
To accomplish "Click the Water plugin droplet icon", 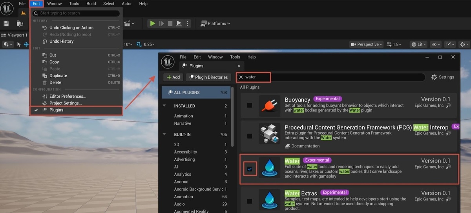I will (x=270, y=167).
